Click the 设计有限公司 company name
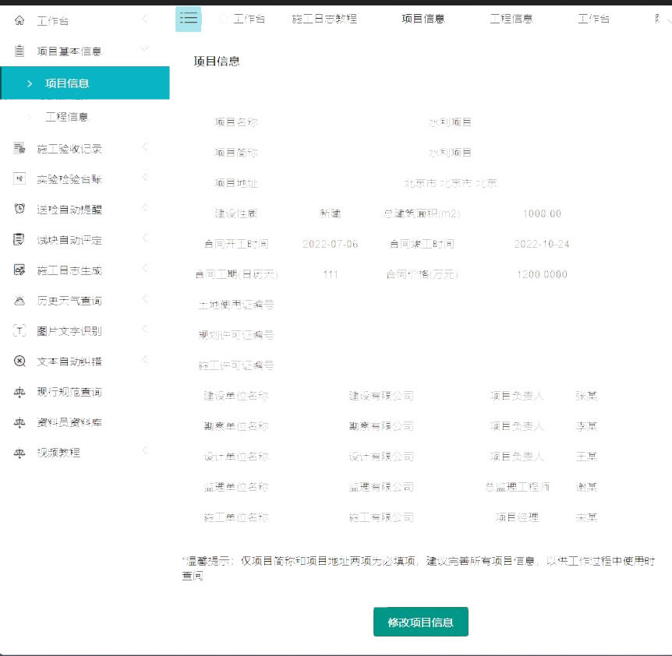Image resolution: width=672 pixels, height=656 pixels. (x=381, y=457)
